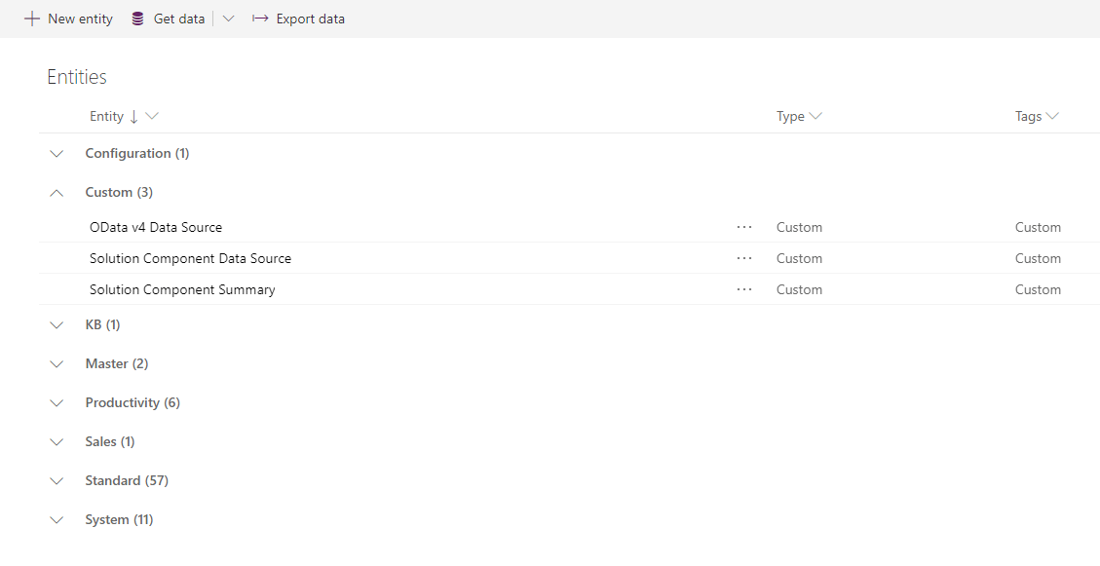Click the Type column header text
1100x566 pixels.
pos(790,117)
